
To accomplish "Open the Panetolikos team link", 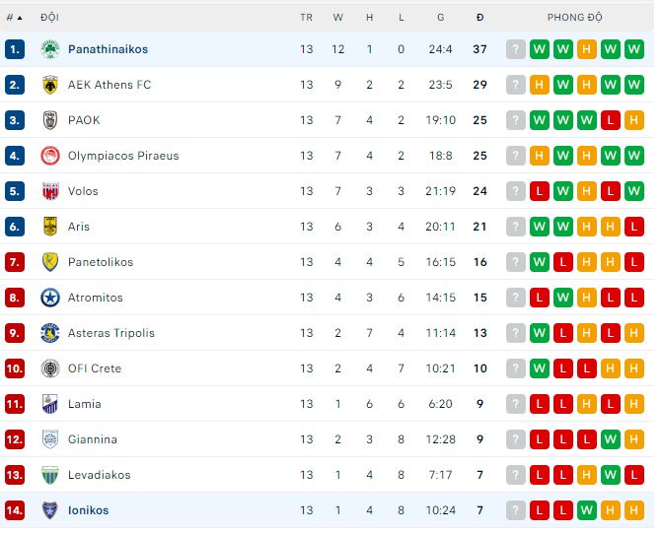I will coord(101,262).
